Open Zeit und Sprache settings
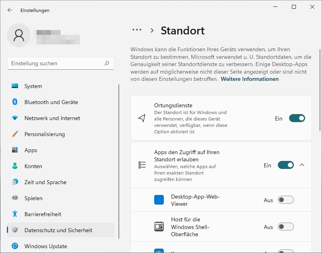Screen dimensions: 322x253 [61, 182]
